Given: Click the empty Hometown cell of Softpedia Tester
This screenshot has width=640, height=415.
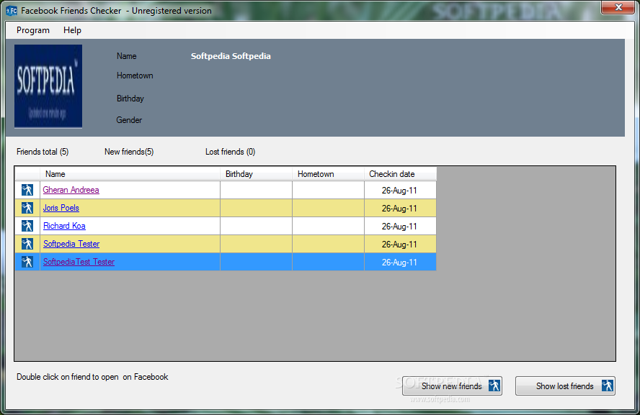Looking at the screenshot, I should (328, 244).
